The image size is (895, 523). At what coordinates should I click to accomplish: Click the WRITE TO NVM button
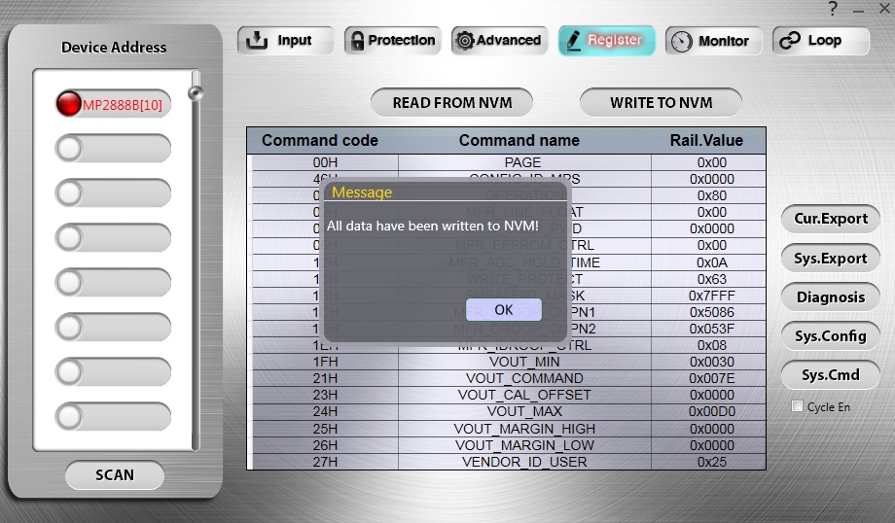pyautogui.click(x=661, y=102)
